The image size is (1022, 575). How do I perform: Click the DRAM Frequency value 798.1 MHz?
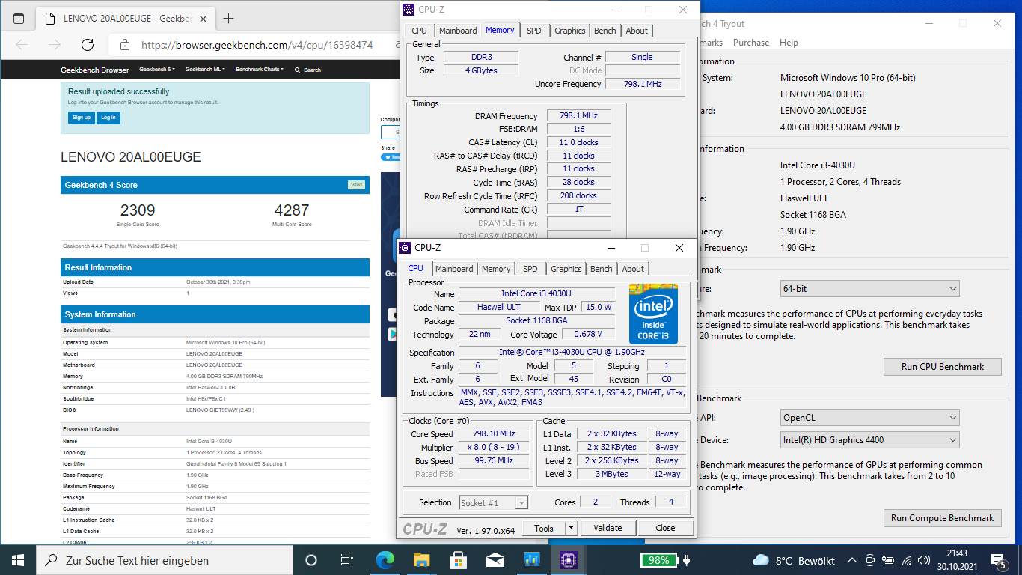578,116
